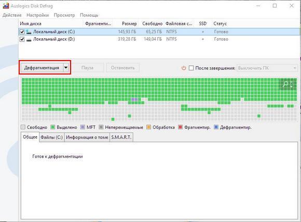Click the orange Обработка legend square
Viewport: 301px width, 222px height.
point(148,127)
